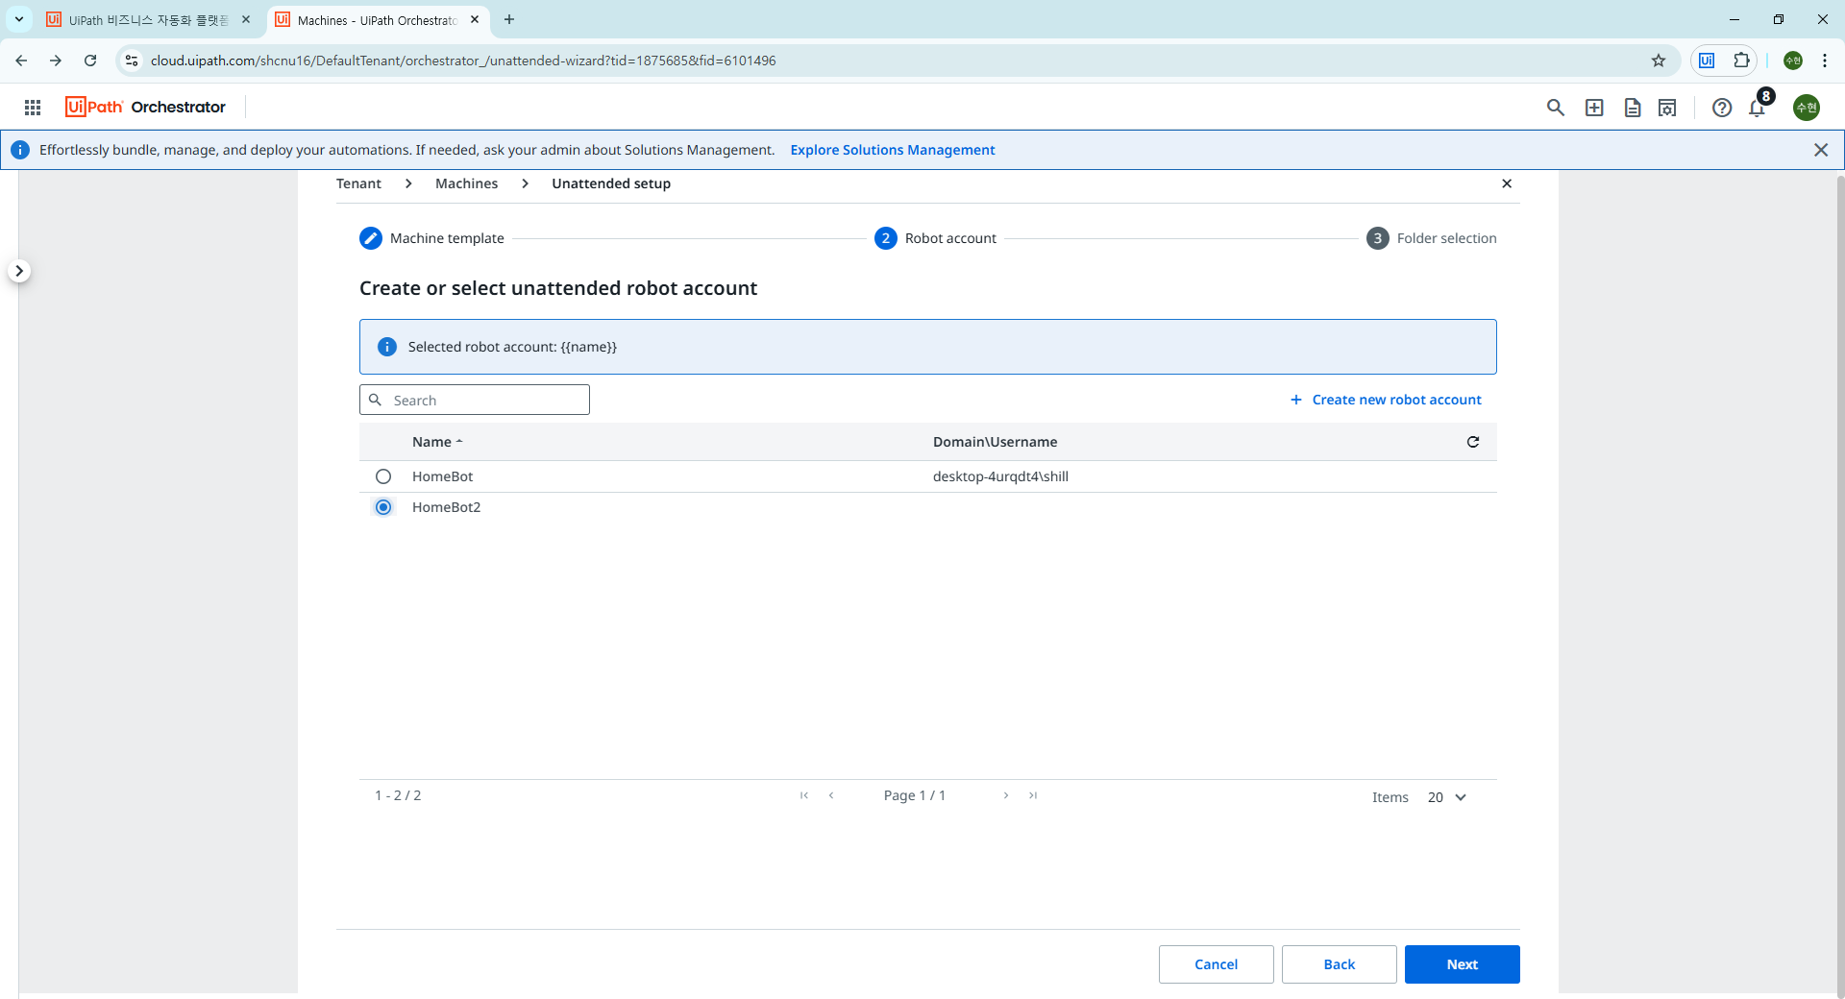Bookmark this page with the star icon

click(x=1659, y=61)
